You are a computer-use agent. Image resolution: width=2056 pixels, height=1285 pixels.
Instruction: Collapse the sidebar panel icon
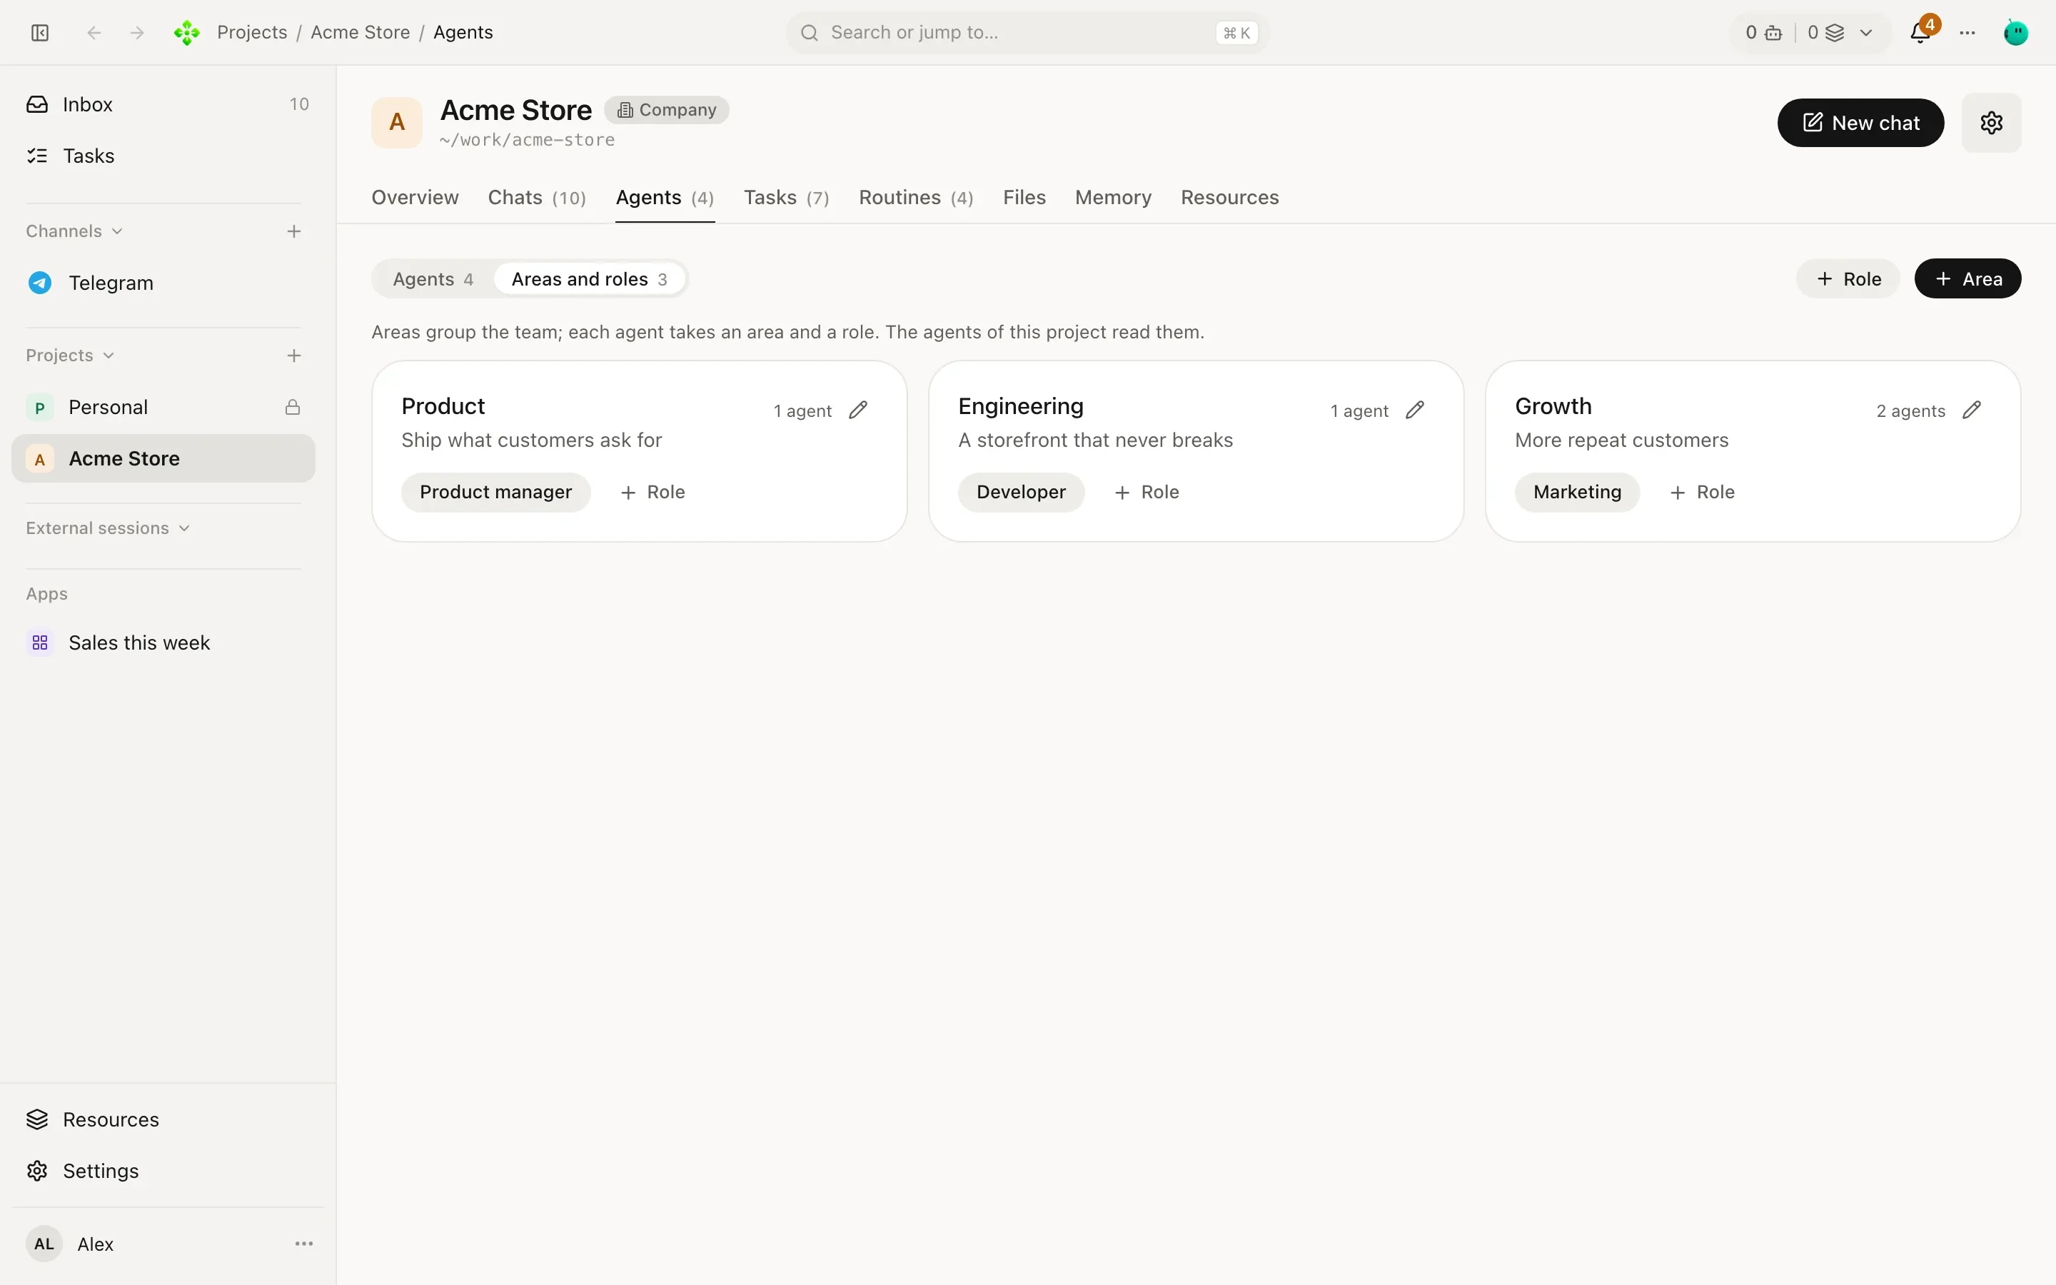tap(40, 32)
